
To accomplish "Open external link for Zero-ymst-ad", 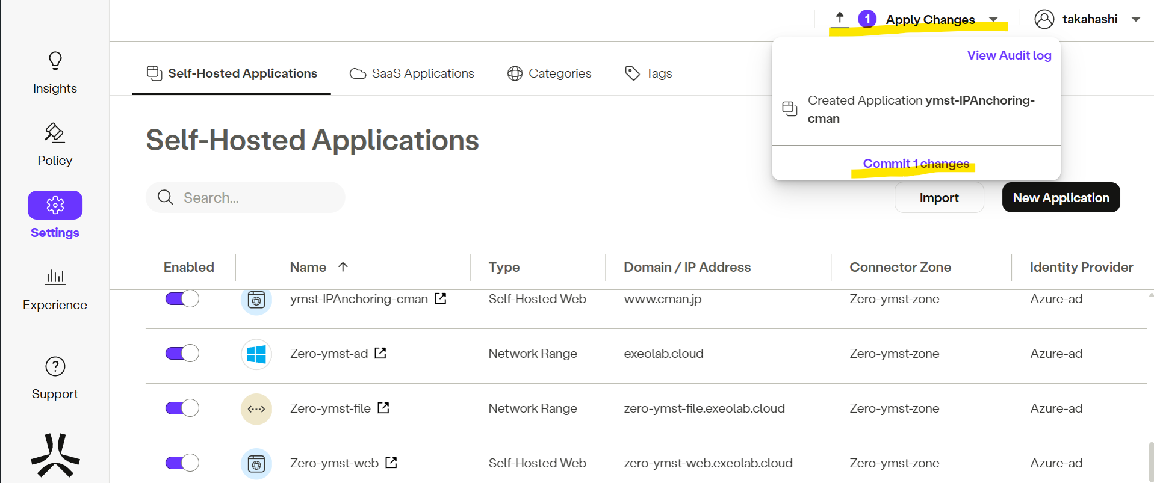I will (x=380, y=353).
